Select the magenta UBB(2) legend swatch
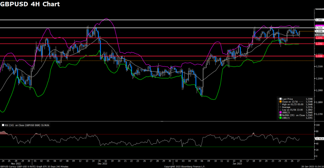 [280, 113]
